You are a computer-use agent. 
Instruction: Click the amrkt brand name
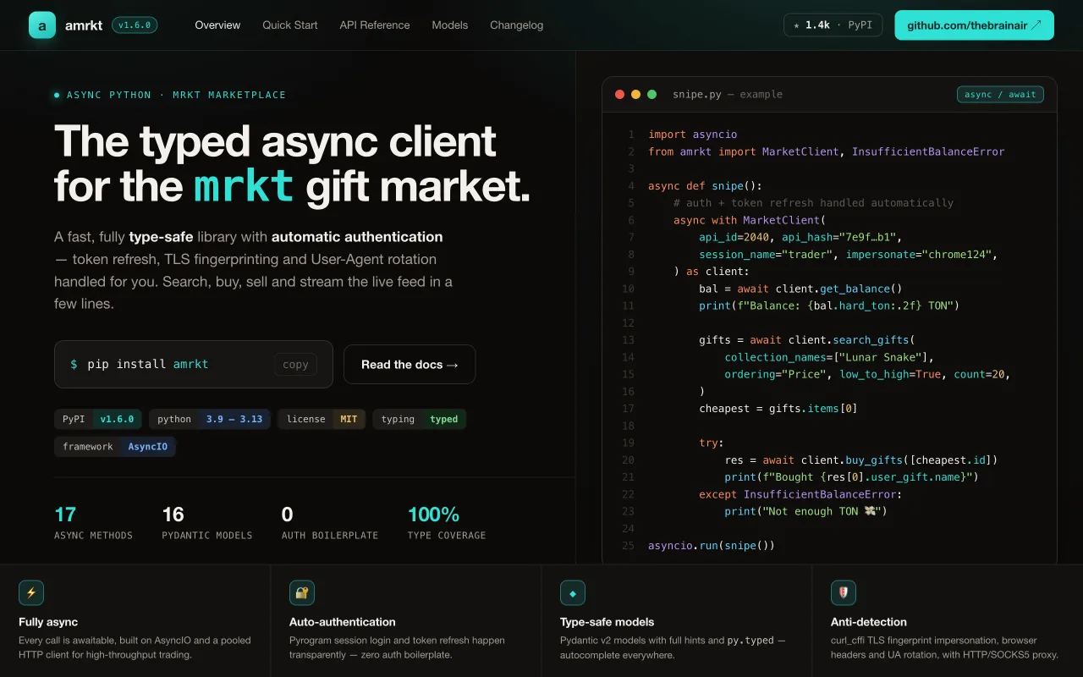[x=84, y=25]
